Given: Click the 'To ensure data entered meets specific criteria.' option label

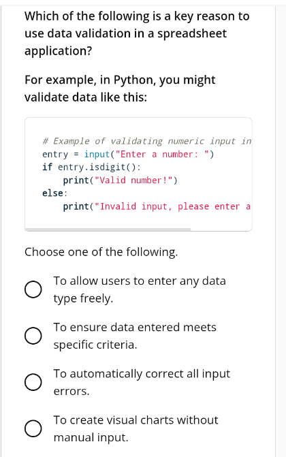Looking at the screenshot, I should [135, 336].
